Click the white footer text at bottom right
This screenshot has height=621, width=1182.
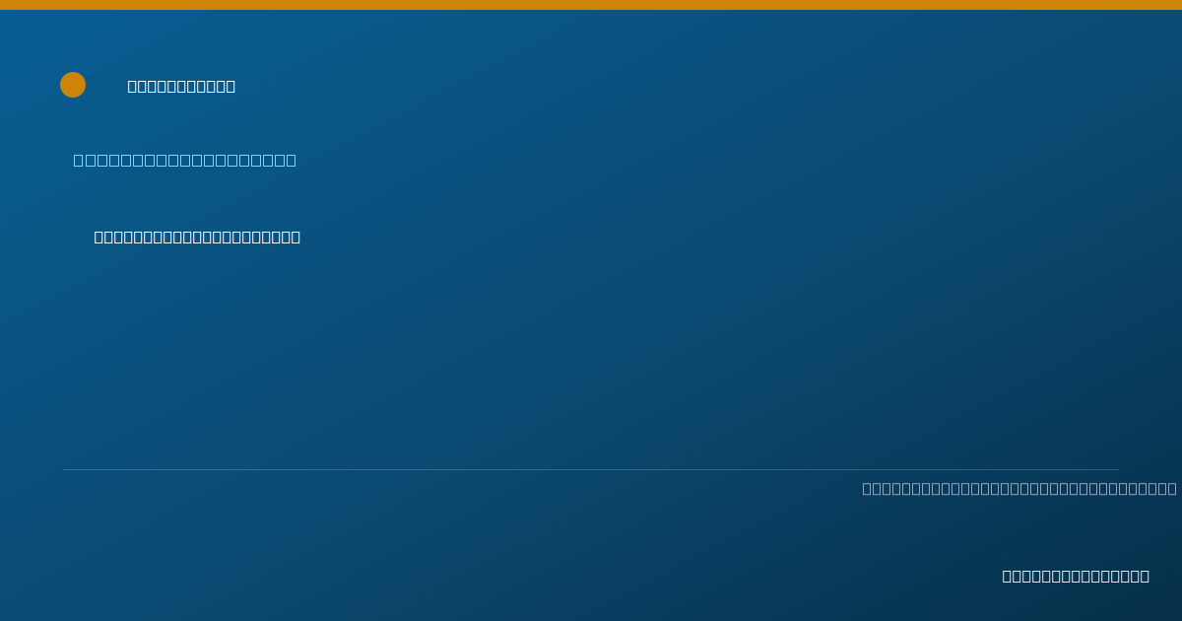click(x=1076, y=576)
